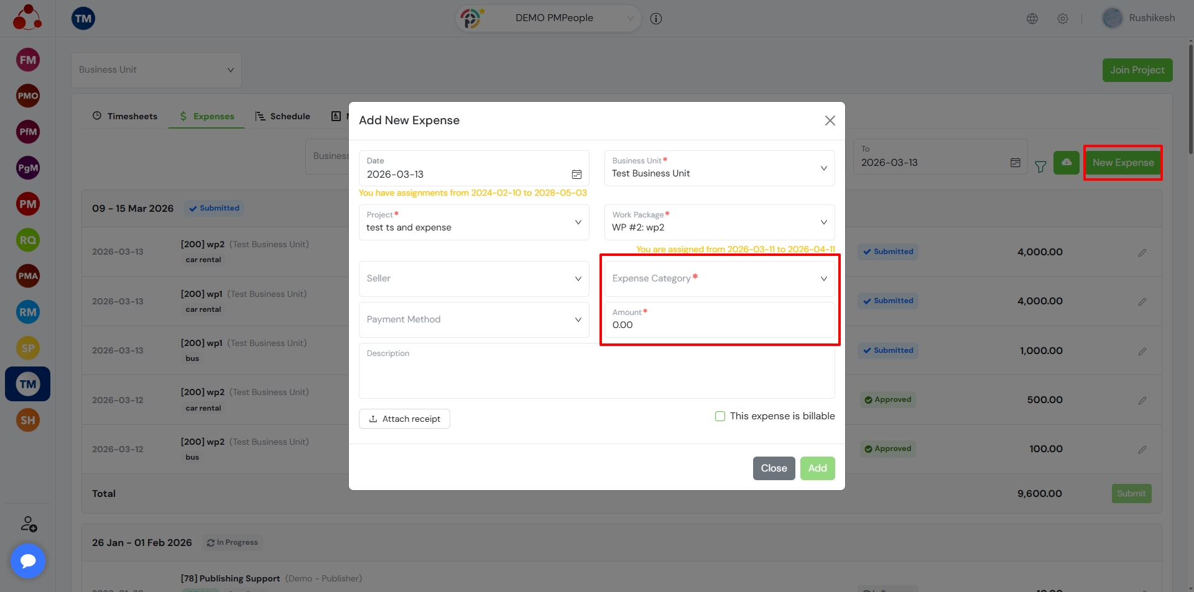The width and height of the screenshot is (1194, 592).
Task: Open the RQ sidebar module
Action: click(27, 240)
